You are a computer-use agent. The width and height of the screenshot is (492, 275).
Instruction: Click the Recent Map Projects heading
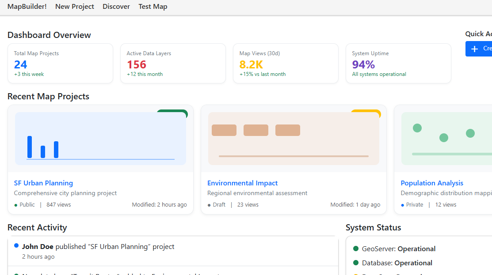[48, 96]
